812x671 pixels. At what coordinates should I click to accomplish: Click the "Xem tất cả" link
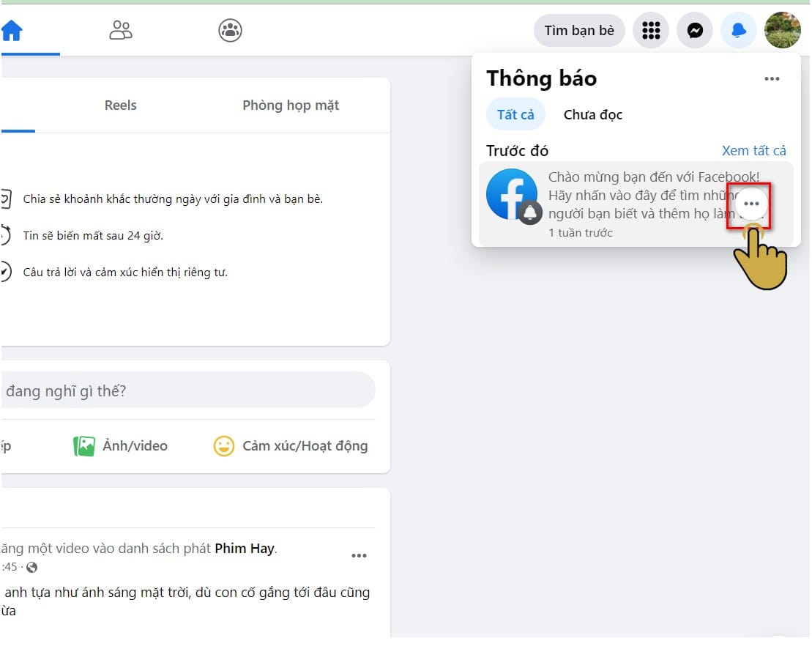[754, 151]
